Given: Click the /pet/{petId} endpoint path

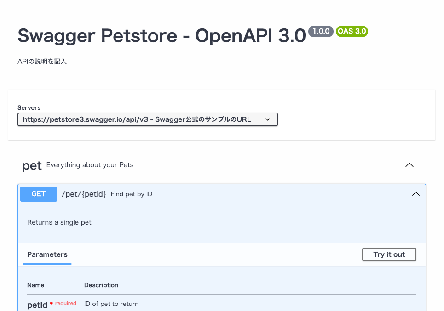Looking at the screenshot, I should coord(84,194).
